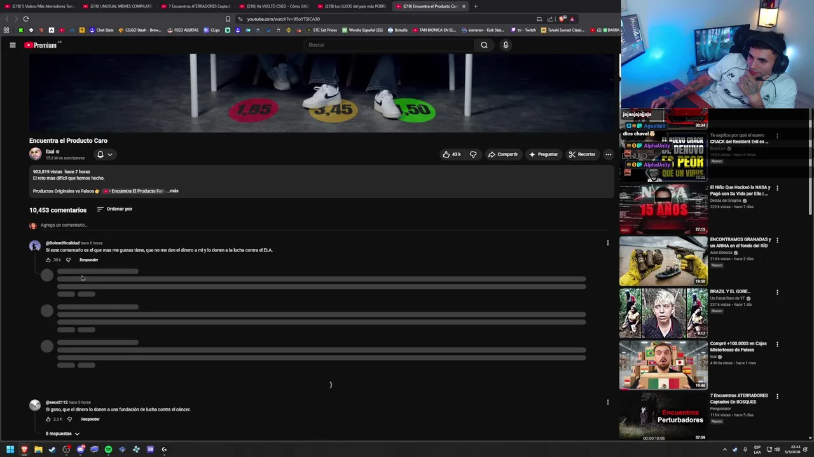Image resolution: width=814 pixels, height=457 pixels.
Task: Open the @sece2112 user avatar
Action: tap(35, 405)
